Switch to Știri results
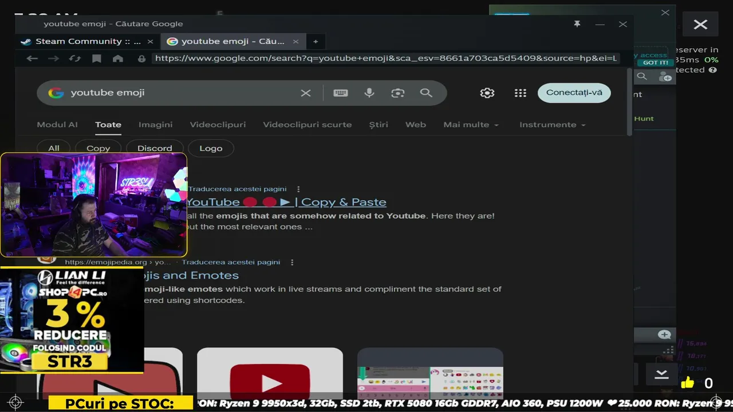 (379, 124)
